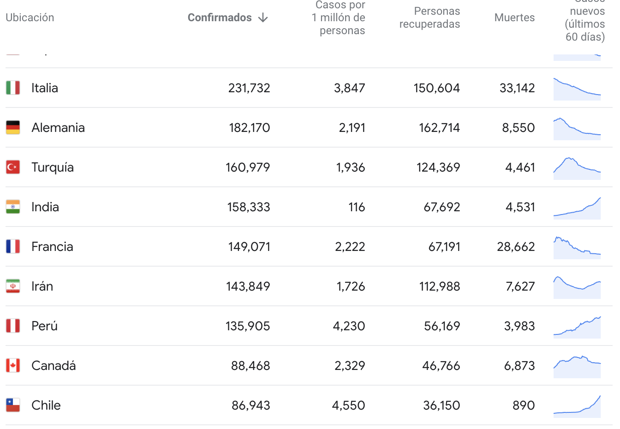Screen dimensions: 620x429
Task: Sort by Muertes column header
Action: coord(514,18)
